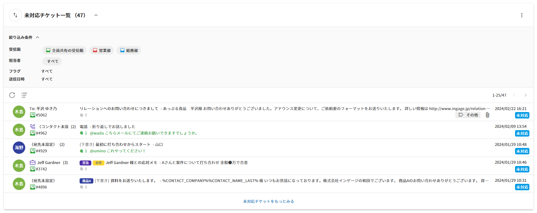Image resolution: width=537 pixels, height=213 pixels.
Task: Toggle the 全員共有の受信箱 inbox filter
Action: [64, 50]
